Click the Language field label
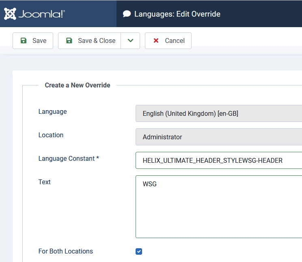 [x=52, y=111]
